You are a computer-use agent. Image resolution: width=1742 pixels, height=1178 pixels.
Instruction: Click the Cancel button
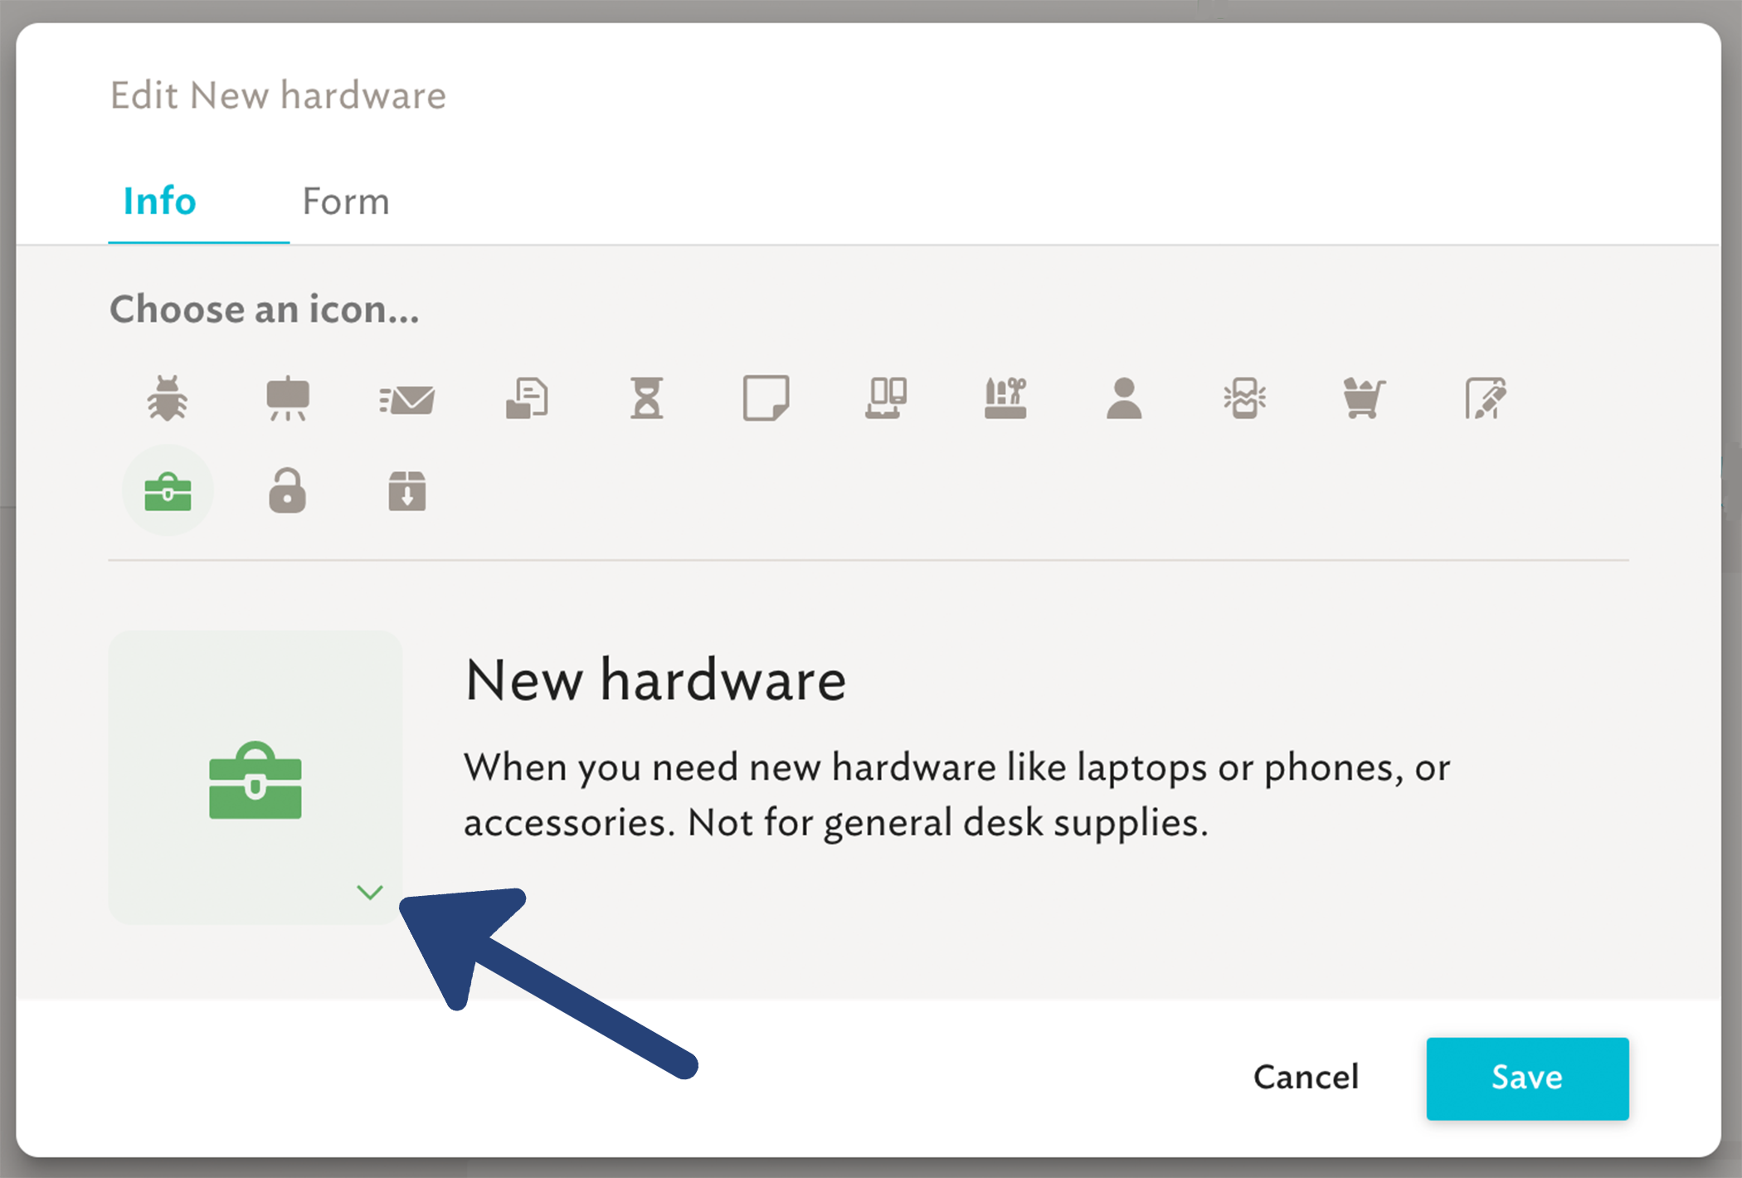(1306, 1078)
